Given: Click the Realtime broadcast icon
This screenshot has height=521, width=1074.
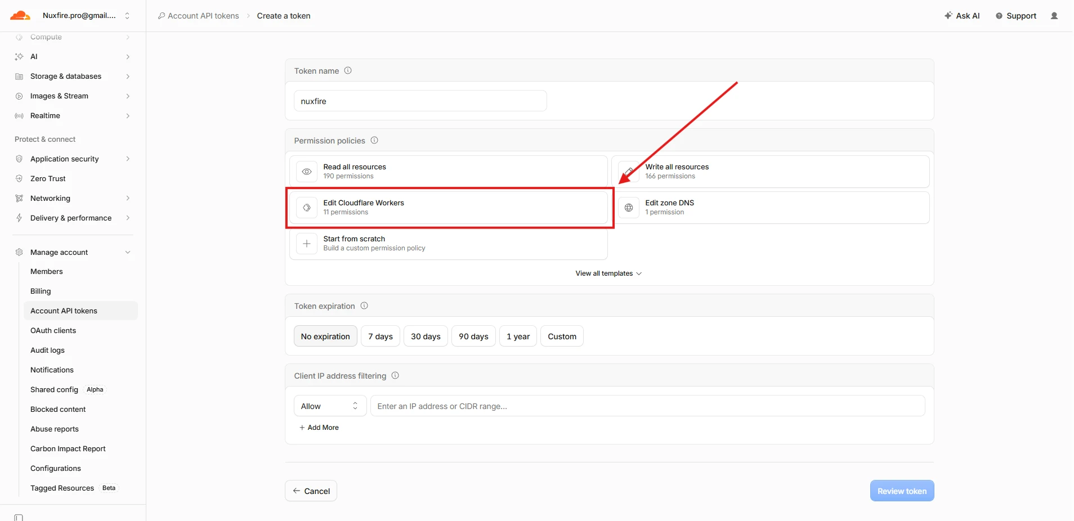Looking at the screenshot, I should point(19,116).
